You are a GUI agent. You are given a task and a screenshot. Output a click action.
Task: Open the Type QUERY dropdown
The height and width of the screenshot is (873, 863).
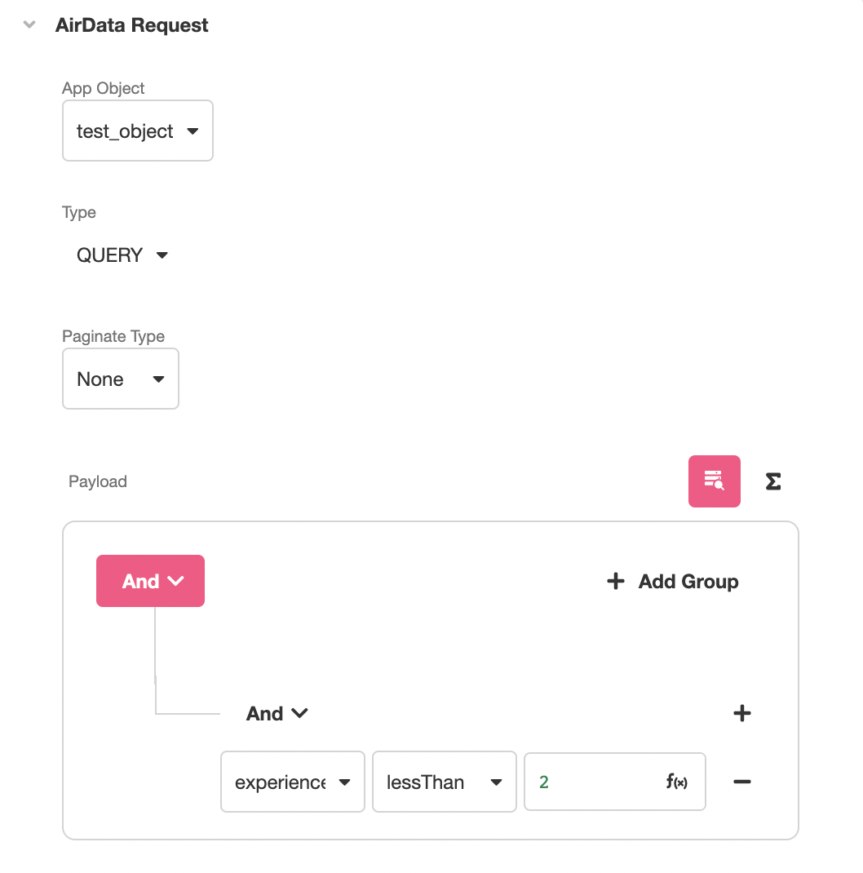pyautogui.click(x=122, y=255)
